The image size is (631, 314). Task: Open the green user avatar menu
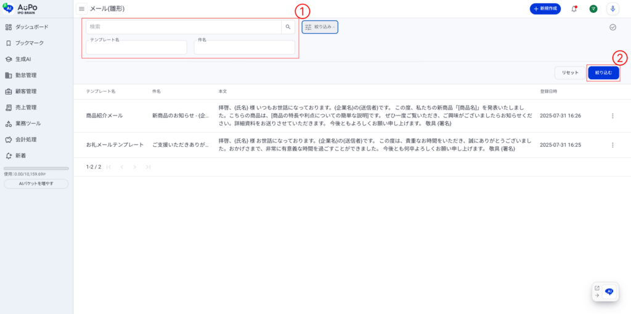pos(593,9)
